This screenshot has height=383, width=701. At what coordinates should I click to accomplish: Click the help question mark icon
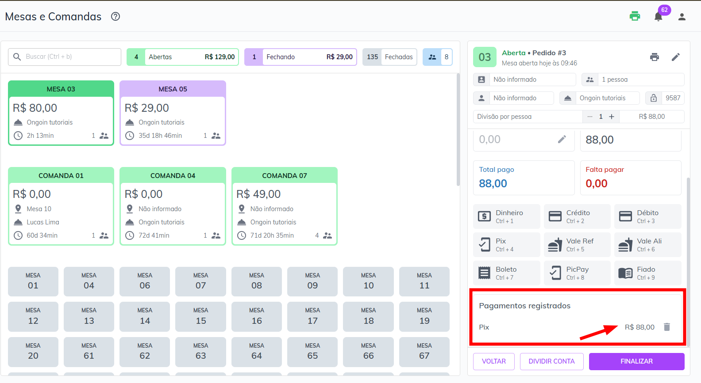tap(116, 17)
